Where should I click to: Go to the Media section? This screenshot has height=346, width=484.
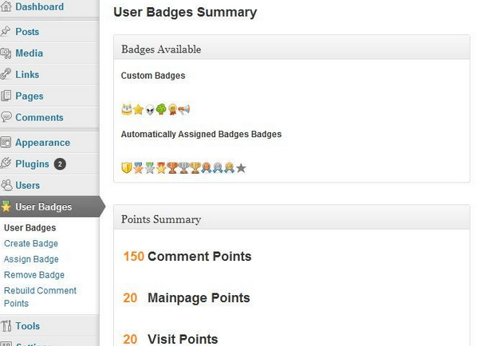[30, 53]
